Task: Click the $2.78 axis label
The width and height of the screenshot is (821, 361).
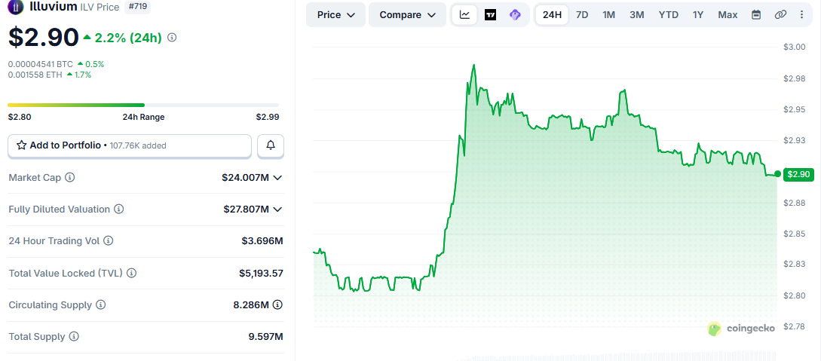Action: 795,327
